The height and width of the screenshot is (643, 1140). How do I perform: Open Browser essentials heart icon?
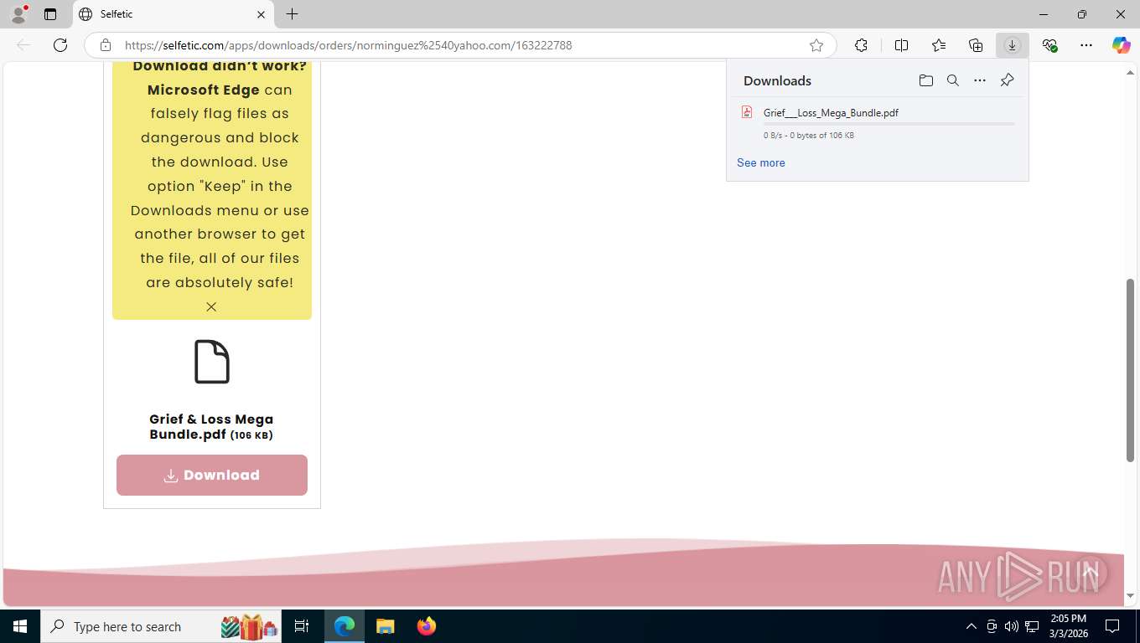(1049, 45)
